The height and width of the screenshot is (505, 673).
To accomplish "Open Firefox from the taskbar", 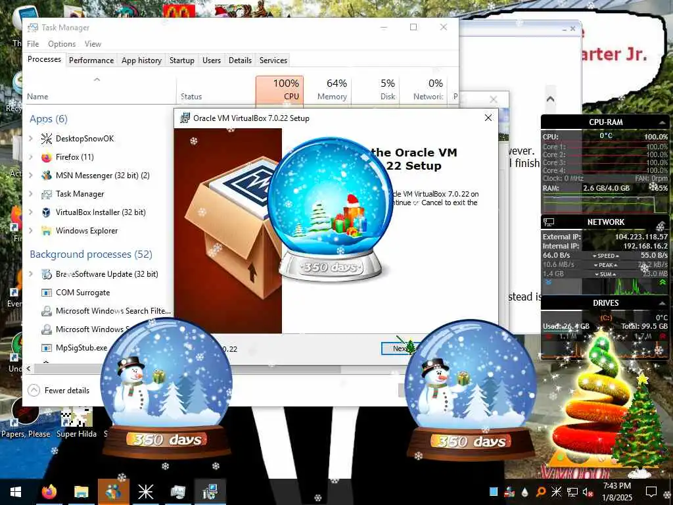I will [x=49, y=492].
